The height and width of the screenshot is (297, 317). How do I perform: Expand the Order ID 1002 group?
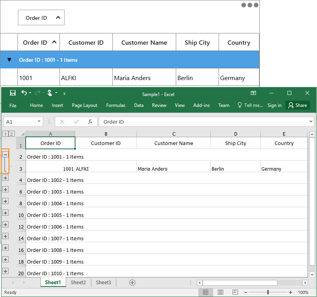coord(5,178)
